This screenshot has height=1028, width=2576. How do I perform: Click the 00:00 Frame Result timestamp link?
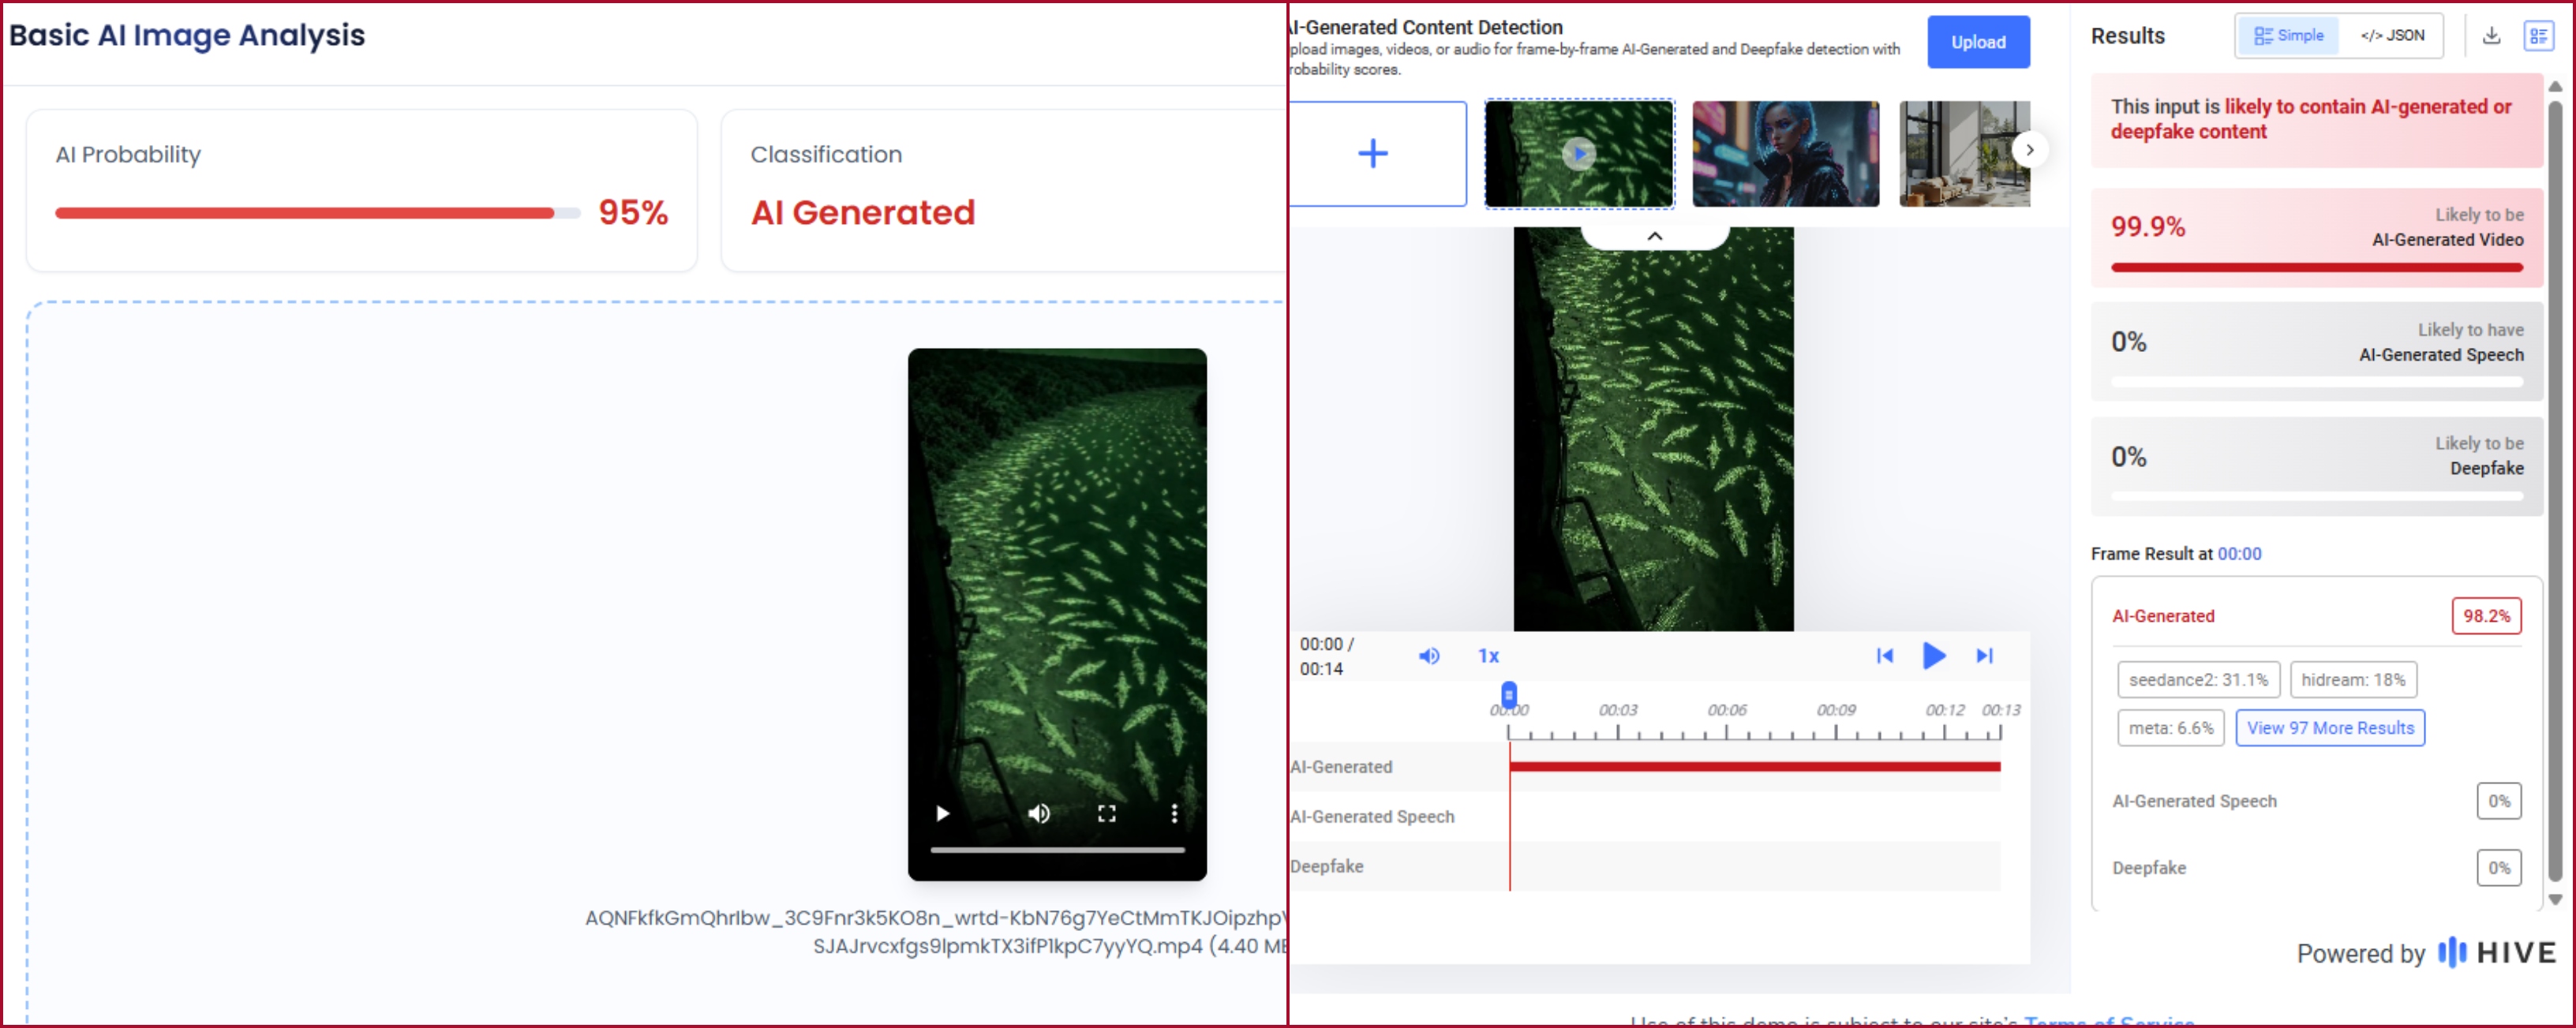click(2239, 554)
